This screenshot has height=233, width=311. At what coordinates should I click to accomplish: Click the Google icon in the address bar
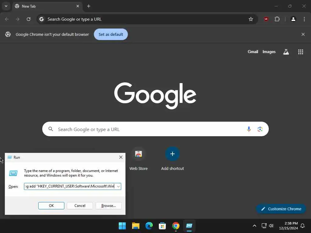[x=41, y=19]
